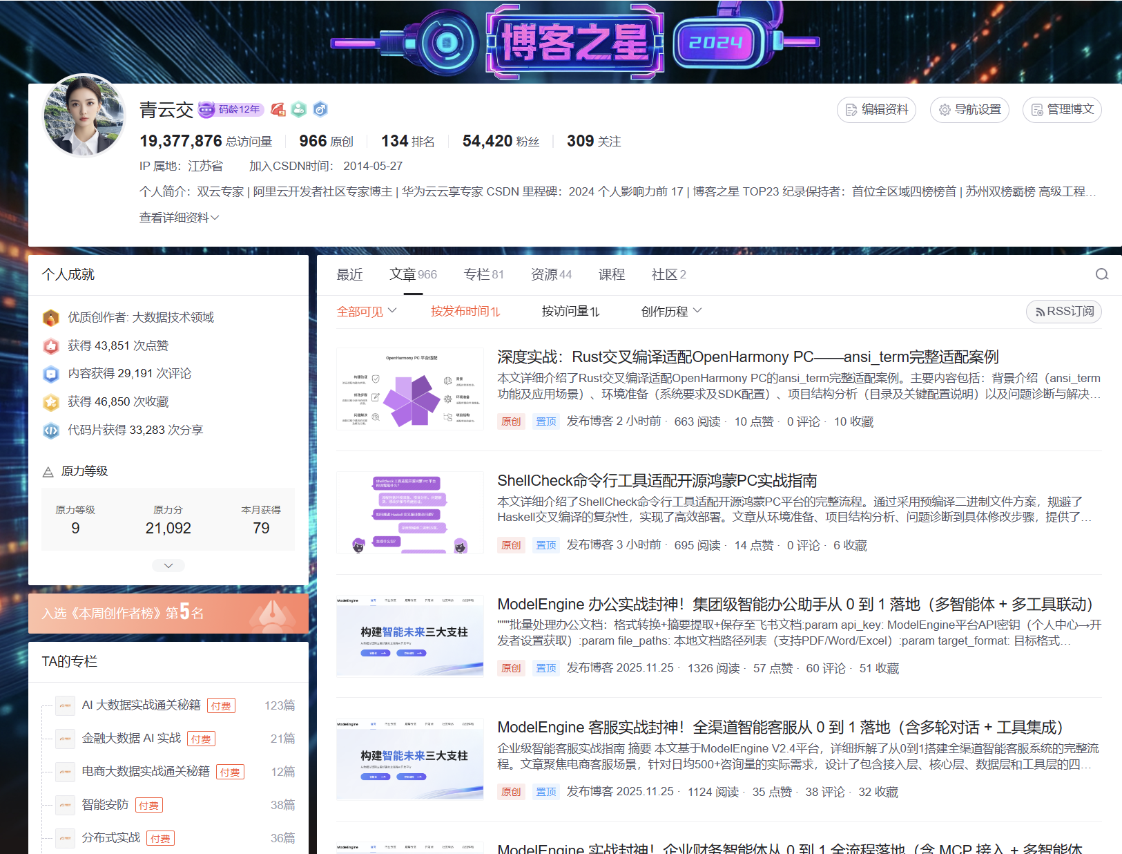Screen dimensions: 1122x854
Task: Click the search magnifier icon in the tab bar
Action: [x=1101, y=274]
